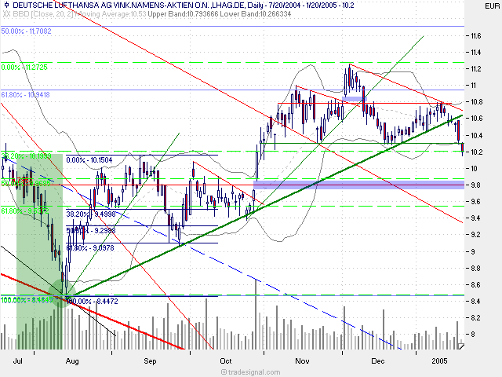Viewport: 502px width, 377px height.
Task: Click the Sep label on time axis
Action: [x=150, y=361]
